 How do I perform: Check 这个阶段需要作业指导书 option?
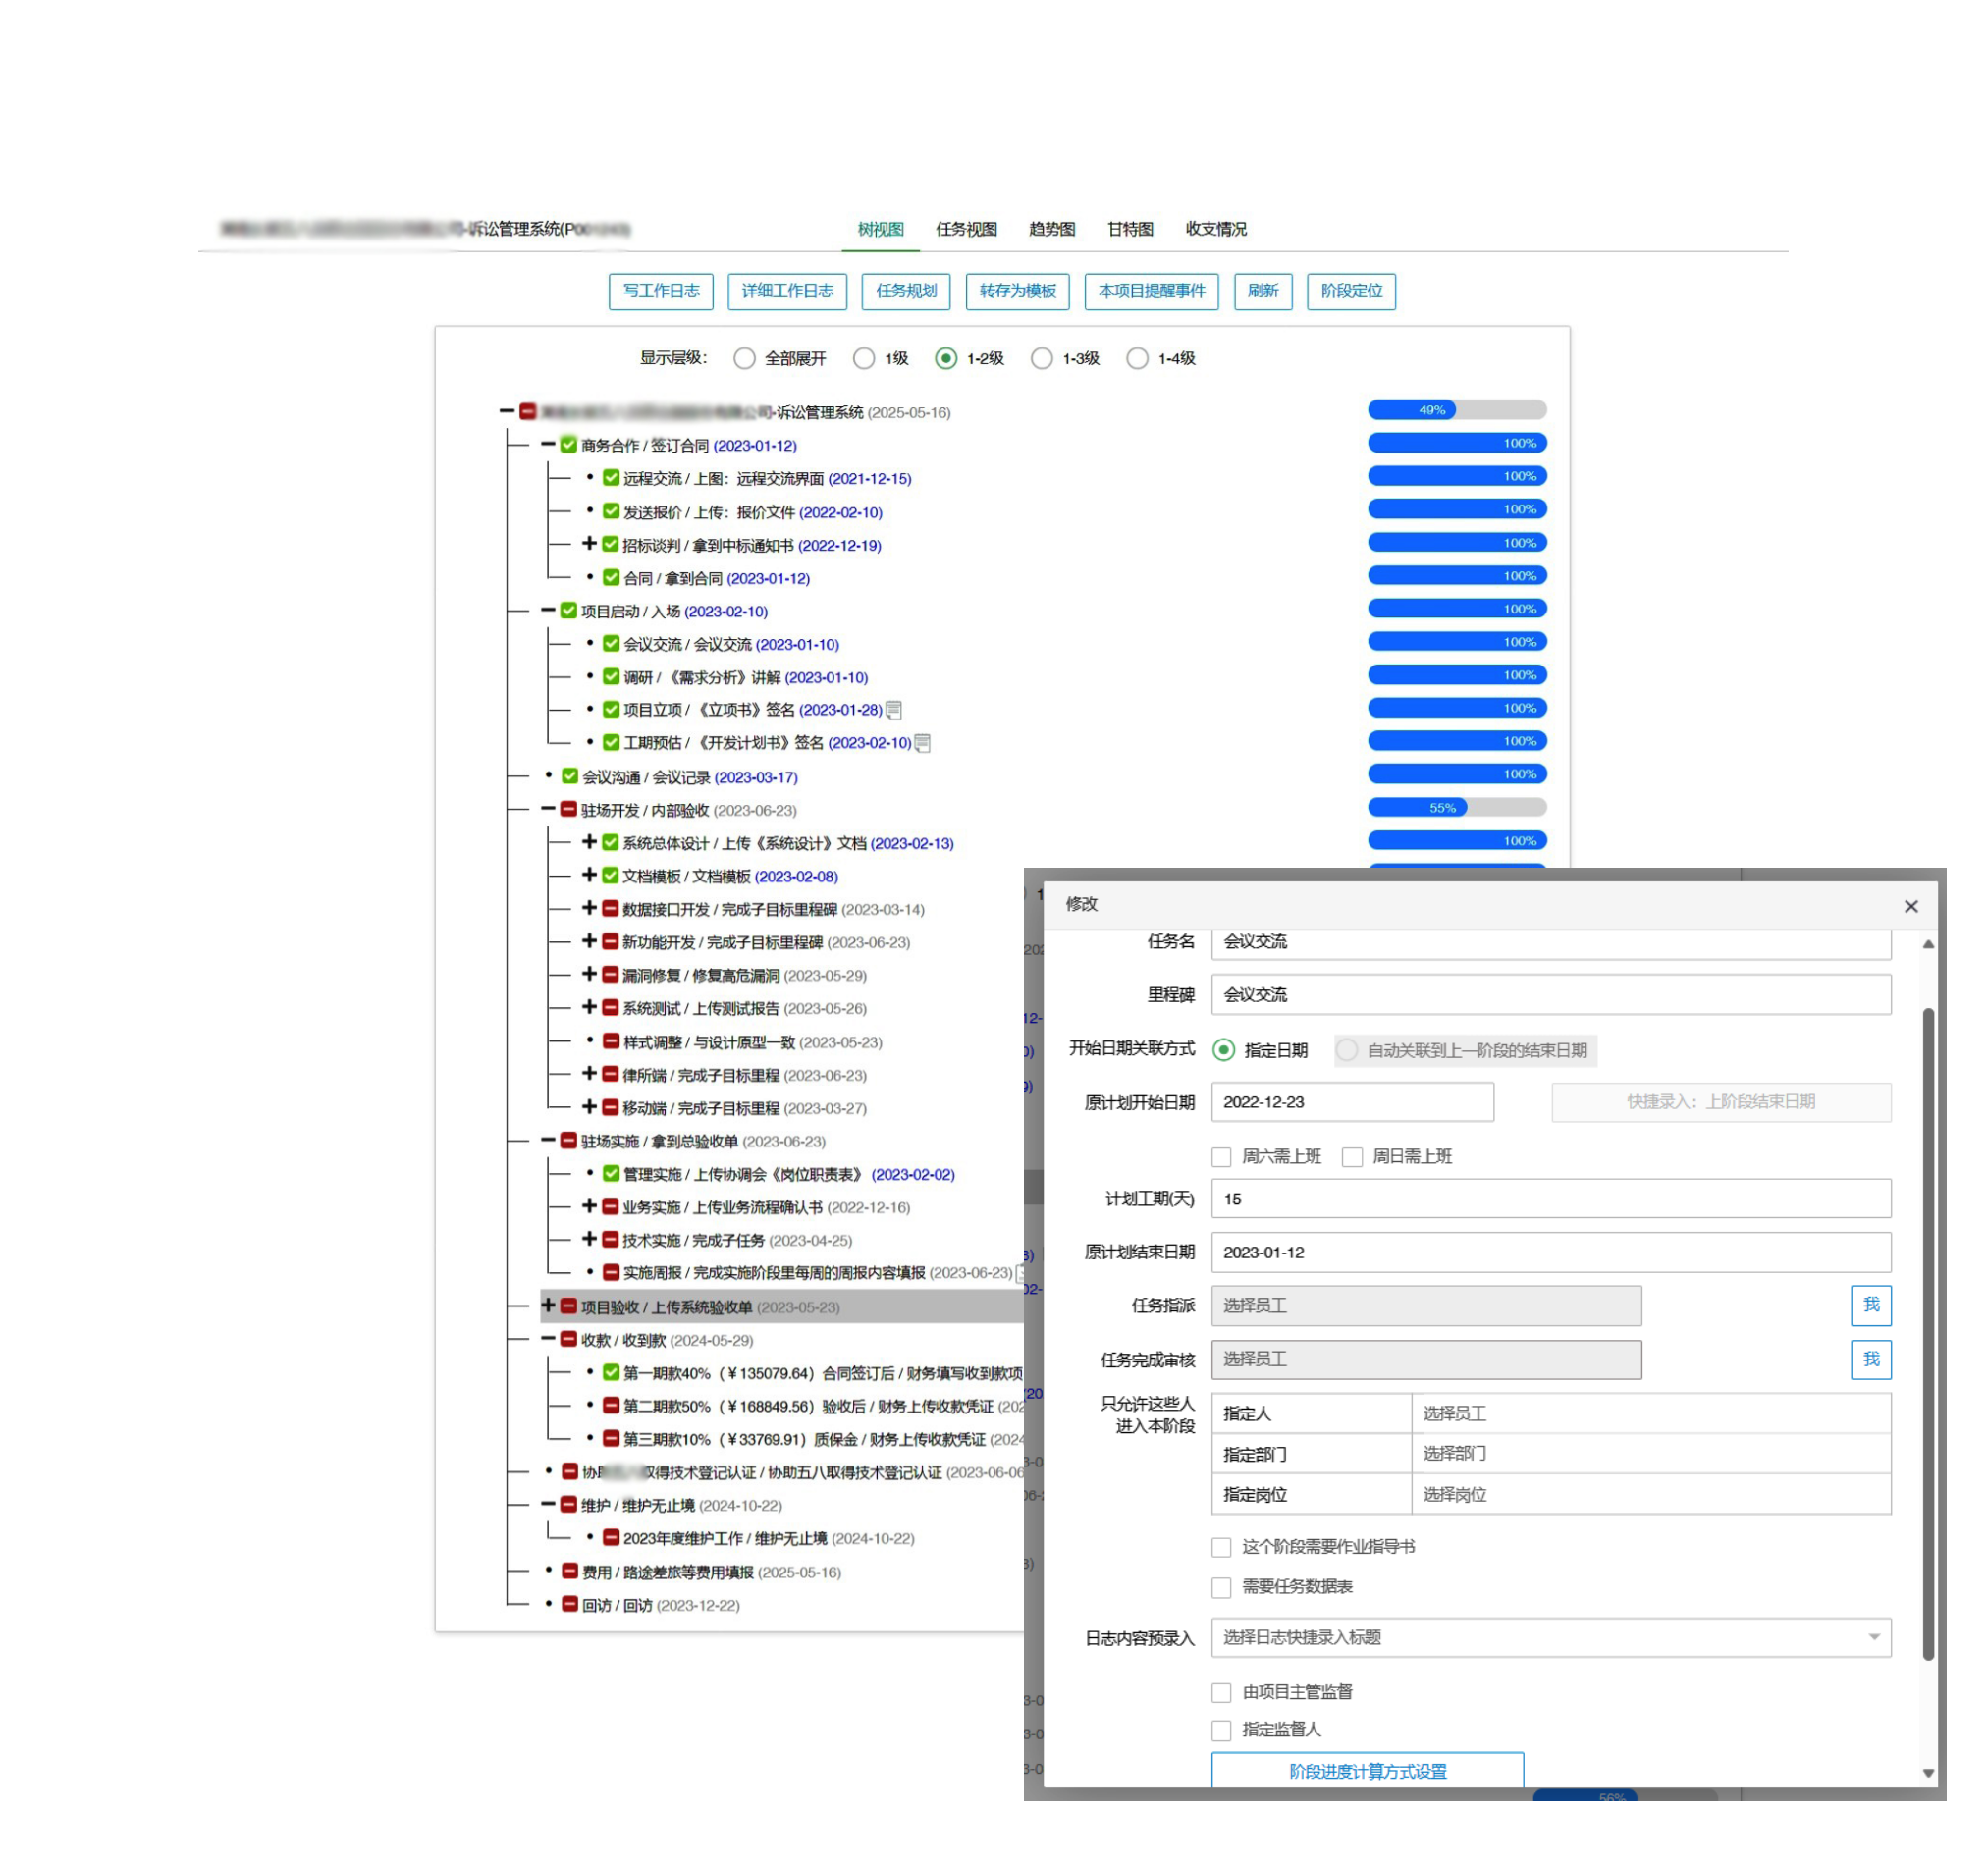[x=1221, y=1547]
